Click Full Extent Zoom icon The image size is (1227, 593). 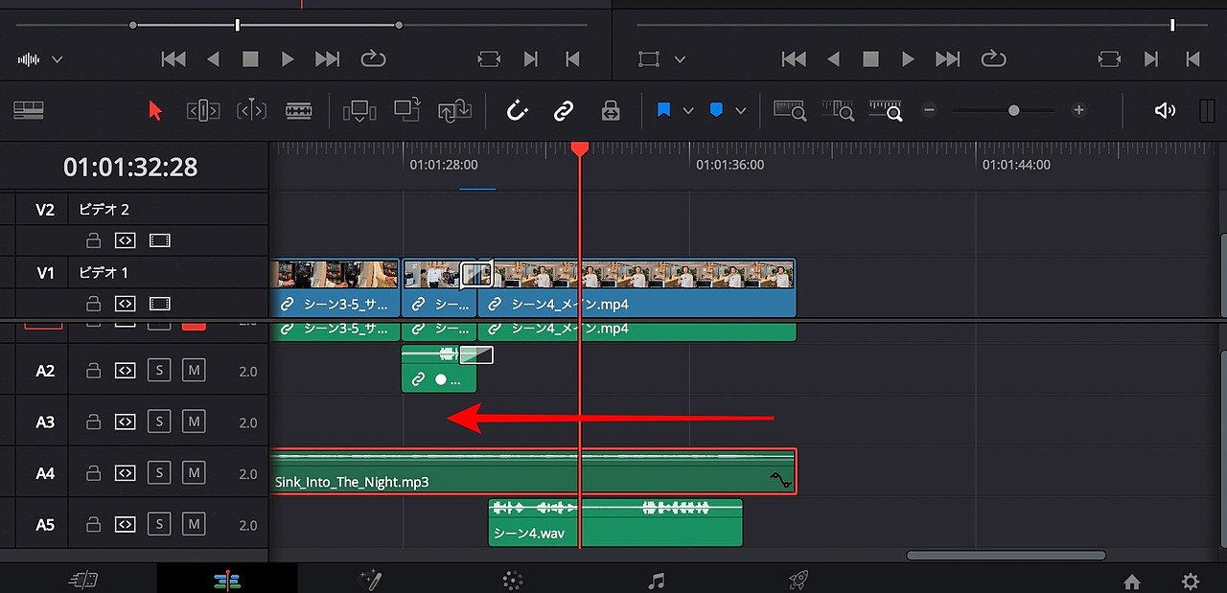[790, 110]
